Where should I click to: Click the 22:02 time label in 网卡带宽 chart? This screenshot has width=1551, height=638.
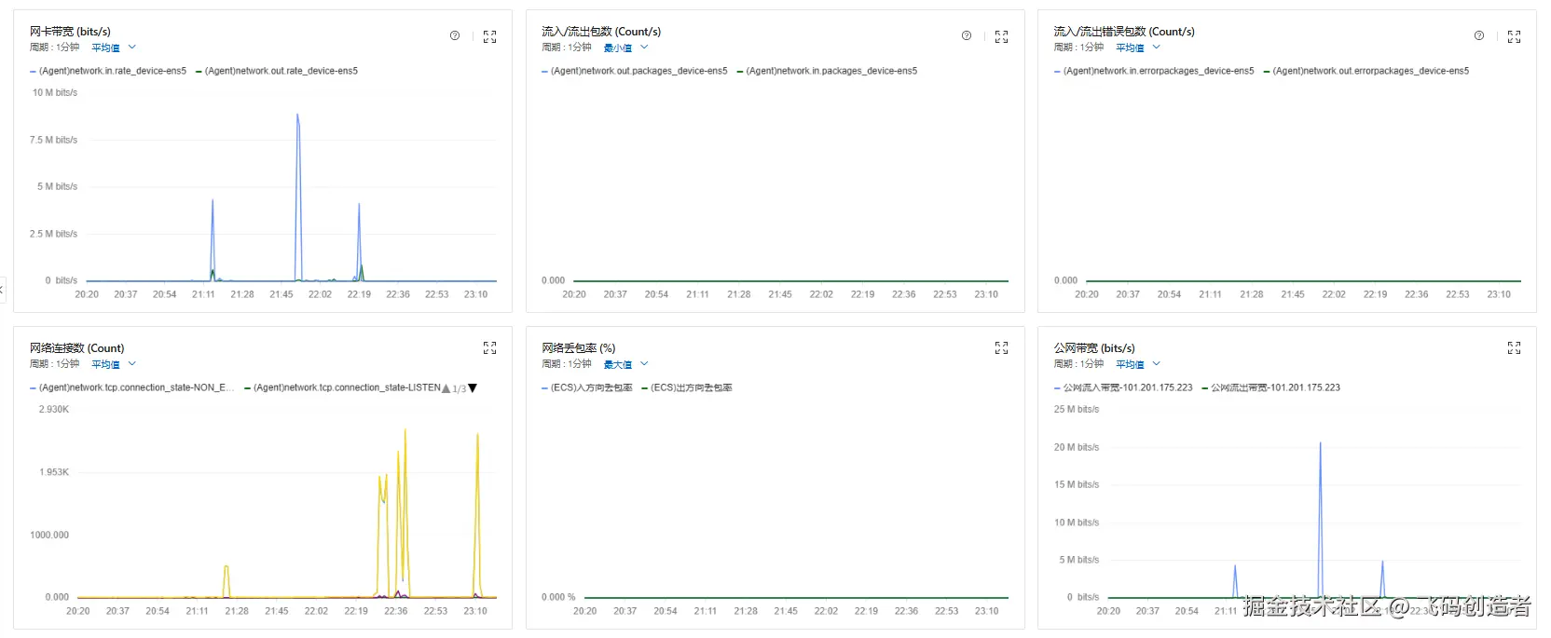[x=320, y=294]
